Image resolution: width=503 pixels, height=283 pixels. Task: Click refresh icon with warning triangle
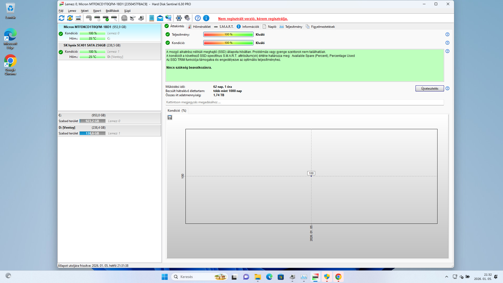coord(70,18)
